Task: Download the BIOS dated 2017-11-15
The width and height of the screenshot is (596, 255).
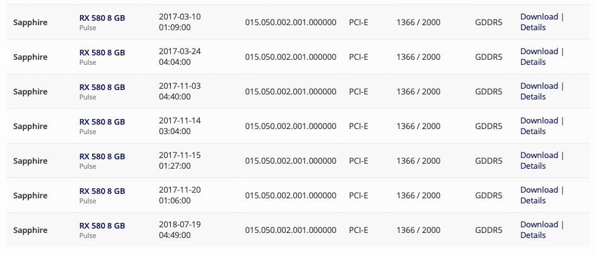Action: click(x=539, y=156)
